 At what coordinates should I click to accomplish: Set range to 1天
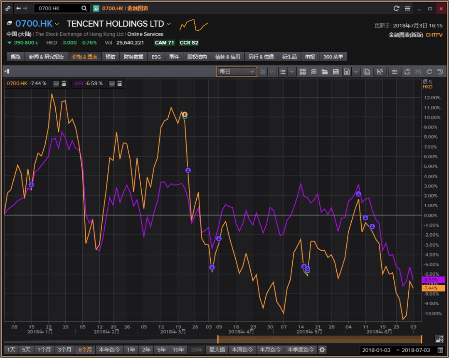click(x=11, y=350)
